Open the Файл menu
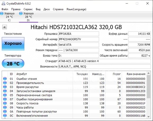Screen dimensions: 153x121 (x=5, y=9)
